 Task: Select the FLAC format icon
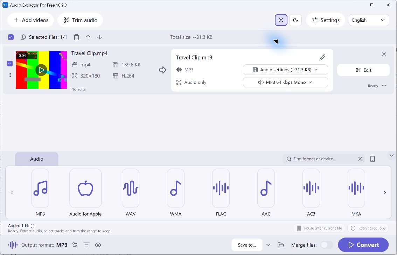coord(221,188)
